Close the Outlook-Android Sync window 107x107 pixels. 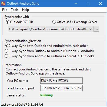pos(101,4)
